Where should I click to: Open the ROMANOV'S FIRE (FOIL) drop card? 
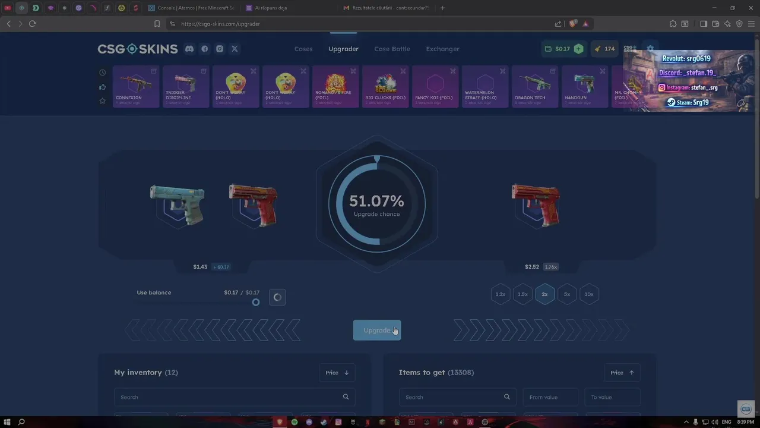pyautogui.click(x=335, y=87)
